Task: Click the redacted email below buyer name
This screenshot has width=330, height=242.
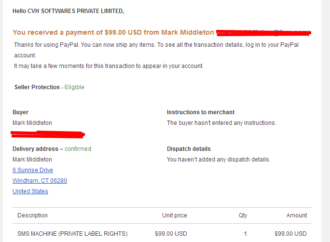Action: point(48,134)
